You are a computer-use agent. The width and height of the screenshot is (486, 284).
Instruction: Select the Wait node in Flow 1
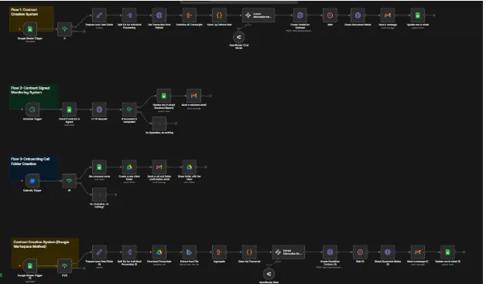[330, 15]
